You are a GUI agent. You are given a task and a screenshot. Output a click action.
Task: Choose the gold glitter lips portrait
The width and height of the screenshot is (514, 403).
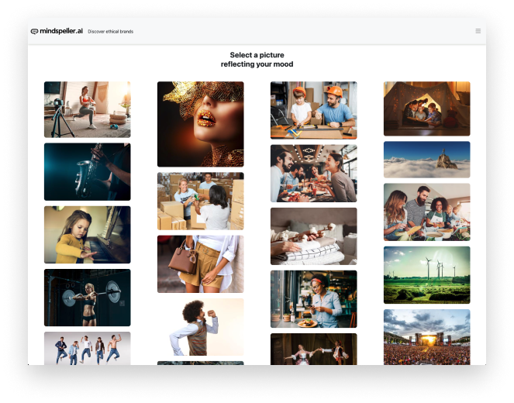pos(200,124)
